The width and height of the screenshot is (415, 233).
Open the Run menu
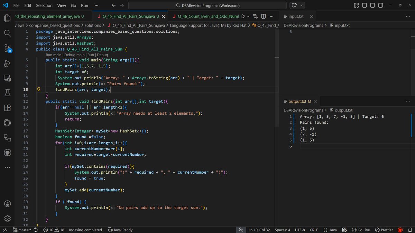(x=84, y=6)
